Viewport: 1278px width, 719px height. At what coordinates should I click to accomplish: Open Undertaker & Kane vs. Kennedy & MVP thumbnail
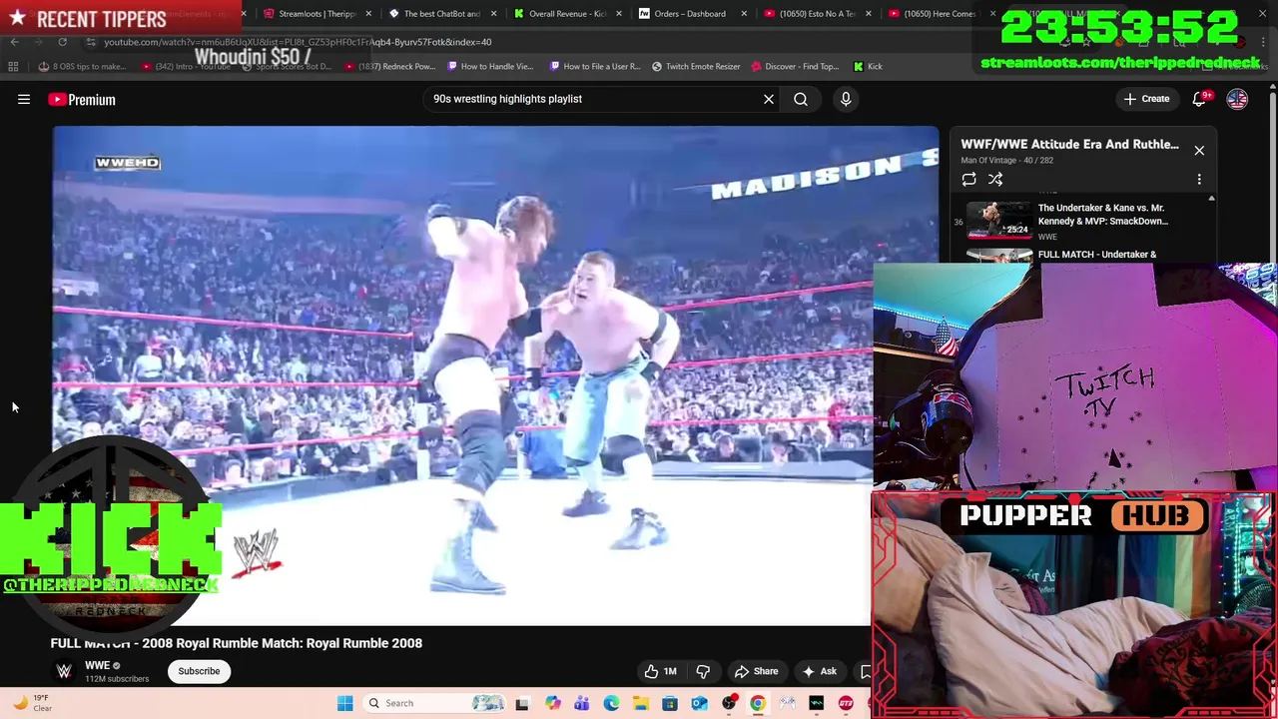(999, 221)
